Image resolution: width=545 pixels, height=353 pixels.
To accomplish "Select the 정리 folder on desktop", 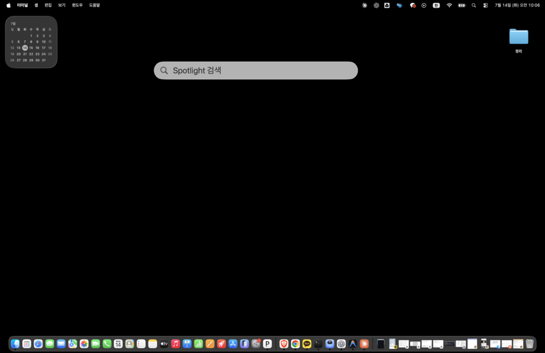I will tap(518, 40).
